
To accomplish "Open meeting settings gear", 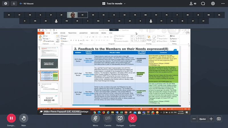I will 213,4.
